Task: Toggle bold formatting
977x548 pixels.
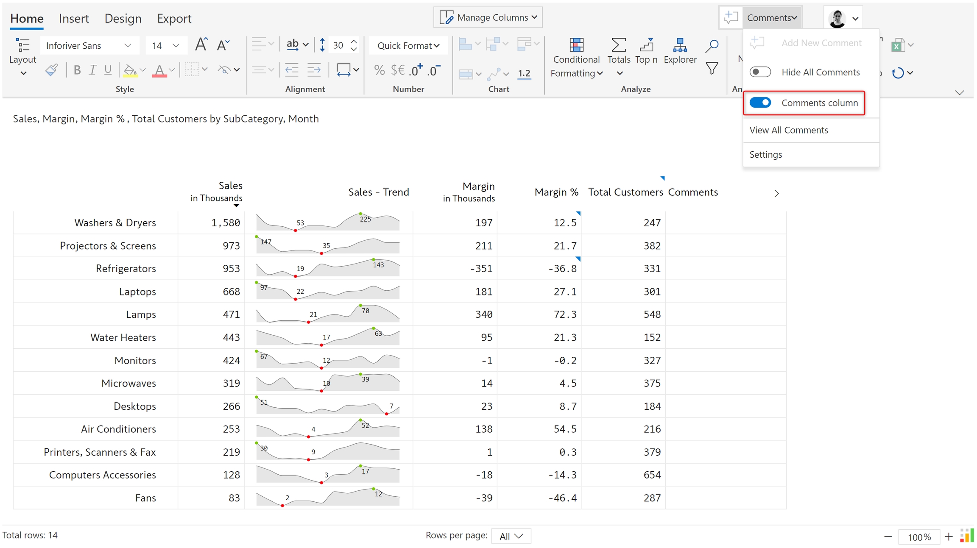Action: 77,70
